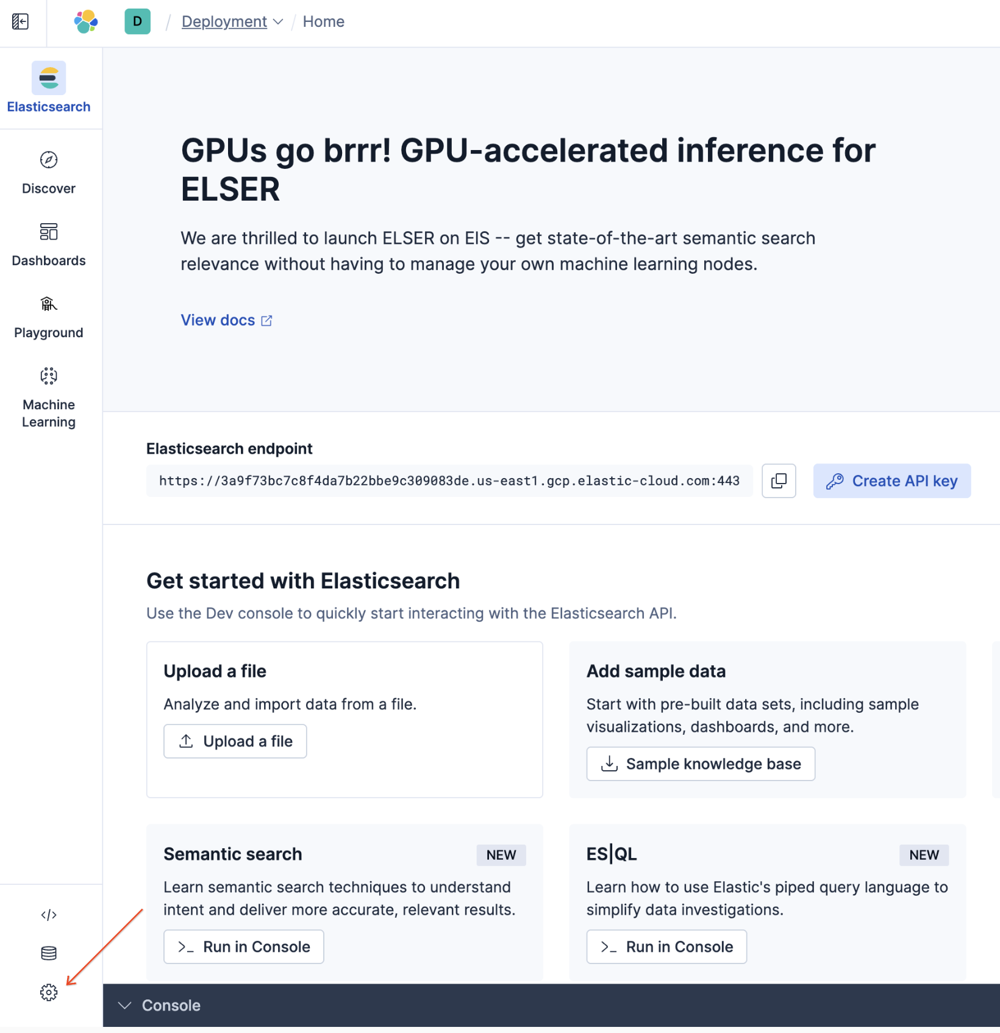Image resolution: width=1000 pixels, height=1033 pixels.
Task: Expand the Deployment breadcrumb dropdown
Action: click(279, 21)
